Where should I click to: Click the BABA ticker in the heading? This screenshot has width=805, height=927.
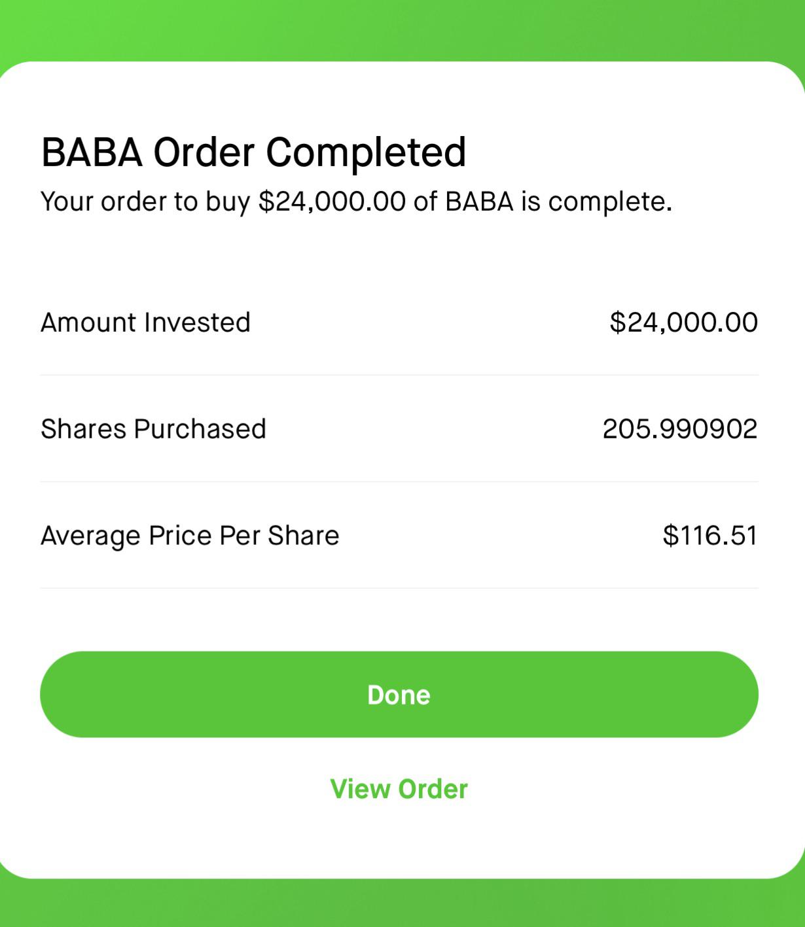coord(92,152)
